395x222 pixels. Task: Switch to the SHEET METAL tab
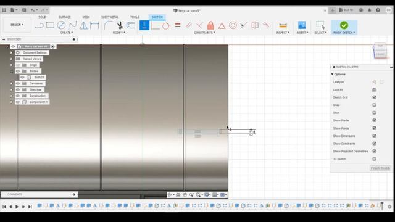point(110,17)
